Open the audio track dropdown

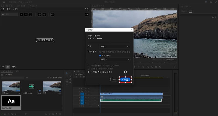(x=114, y=59)
